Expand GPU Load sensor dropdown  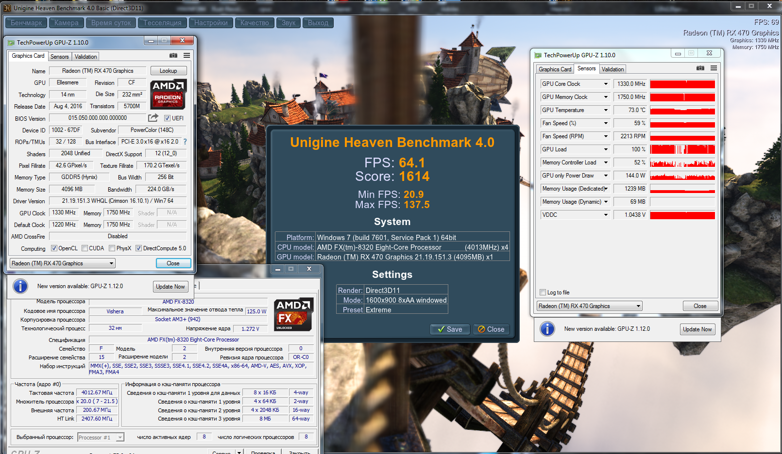click(606, 149)
